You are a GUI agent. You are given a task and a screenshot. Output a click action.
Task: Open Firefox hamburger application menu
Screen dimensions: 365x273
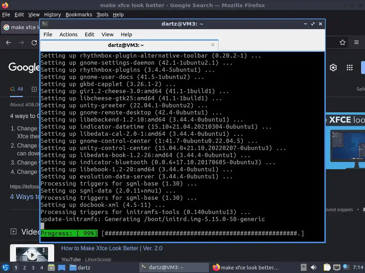pos(356,42)
